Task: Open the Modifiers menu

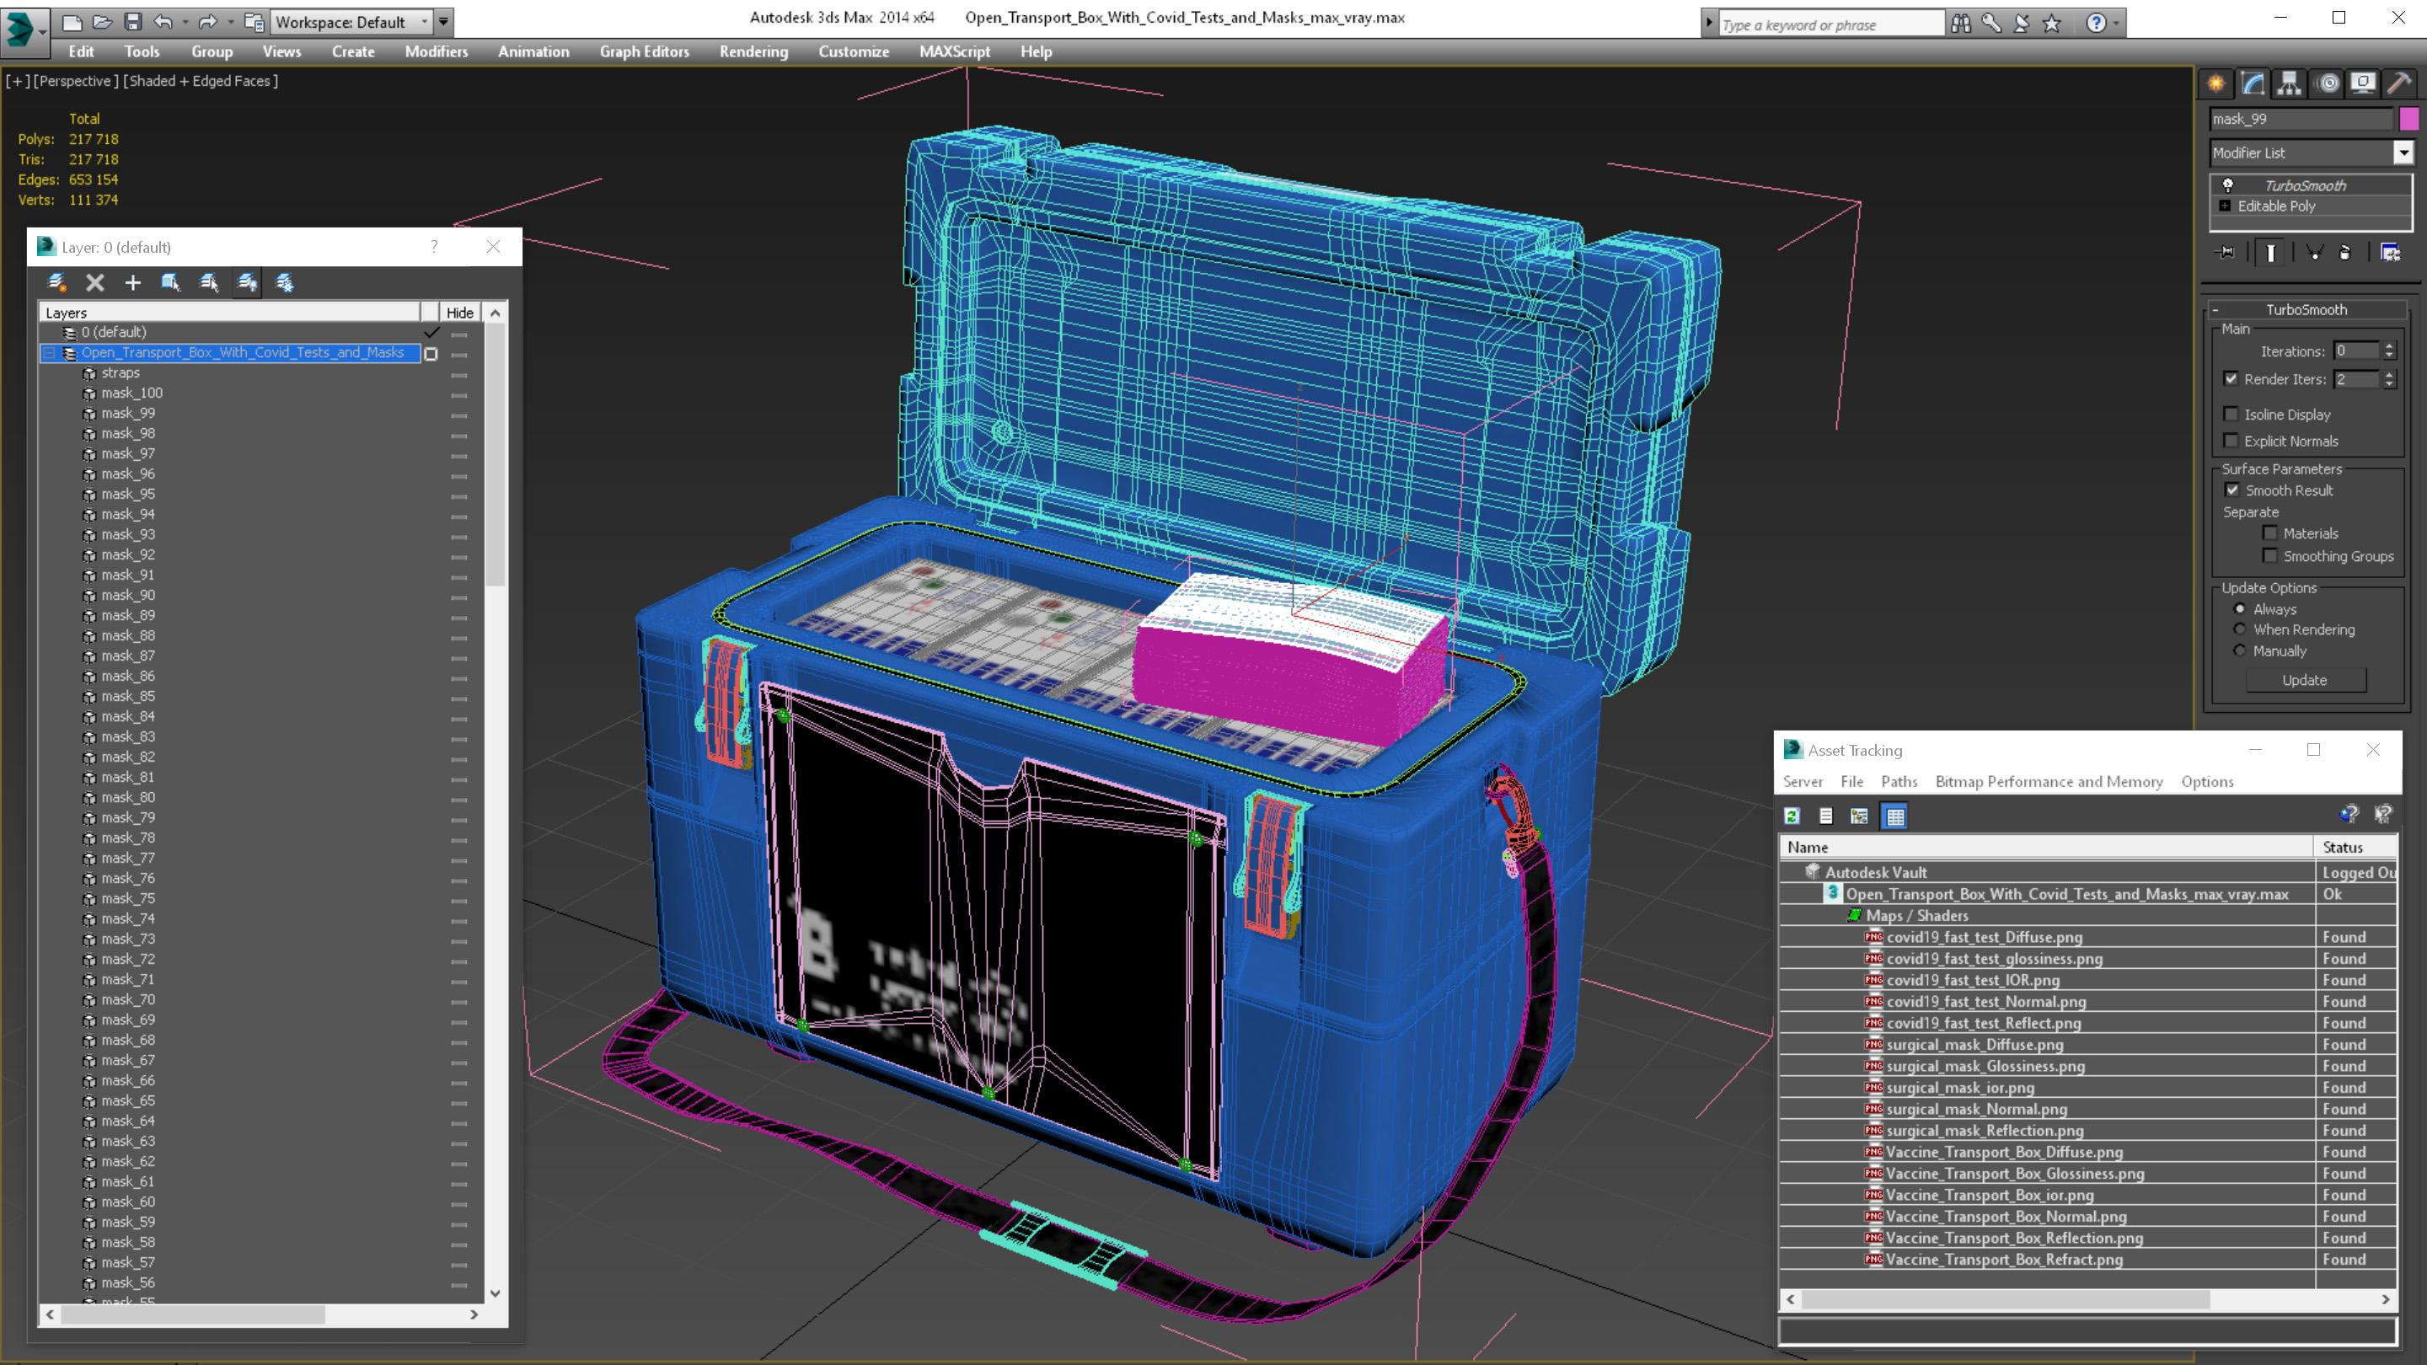Action: click(437, 51)
